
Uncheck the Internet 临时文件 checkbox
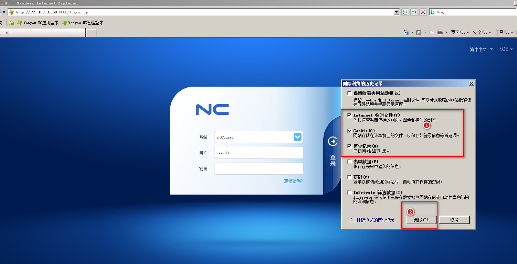coord(350,115)
